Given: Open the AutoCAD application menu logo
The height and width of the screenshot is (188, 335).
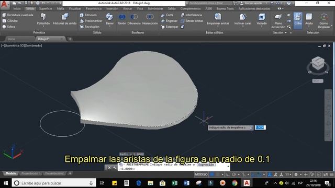Looking at the screenshot, I should (4, 5).
